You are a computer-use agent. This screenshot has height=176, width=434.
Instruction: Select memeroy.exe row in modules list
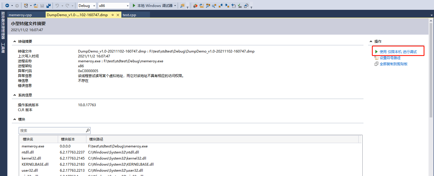coord(191,146)
